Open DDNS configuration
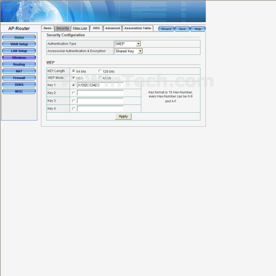This screenshot has height=276, width=276. (19, 85)
